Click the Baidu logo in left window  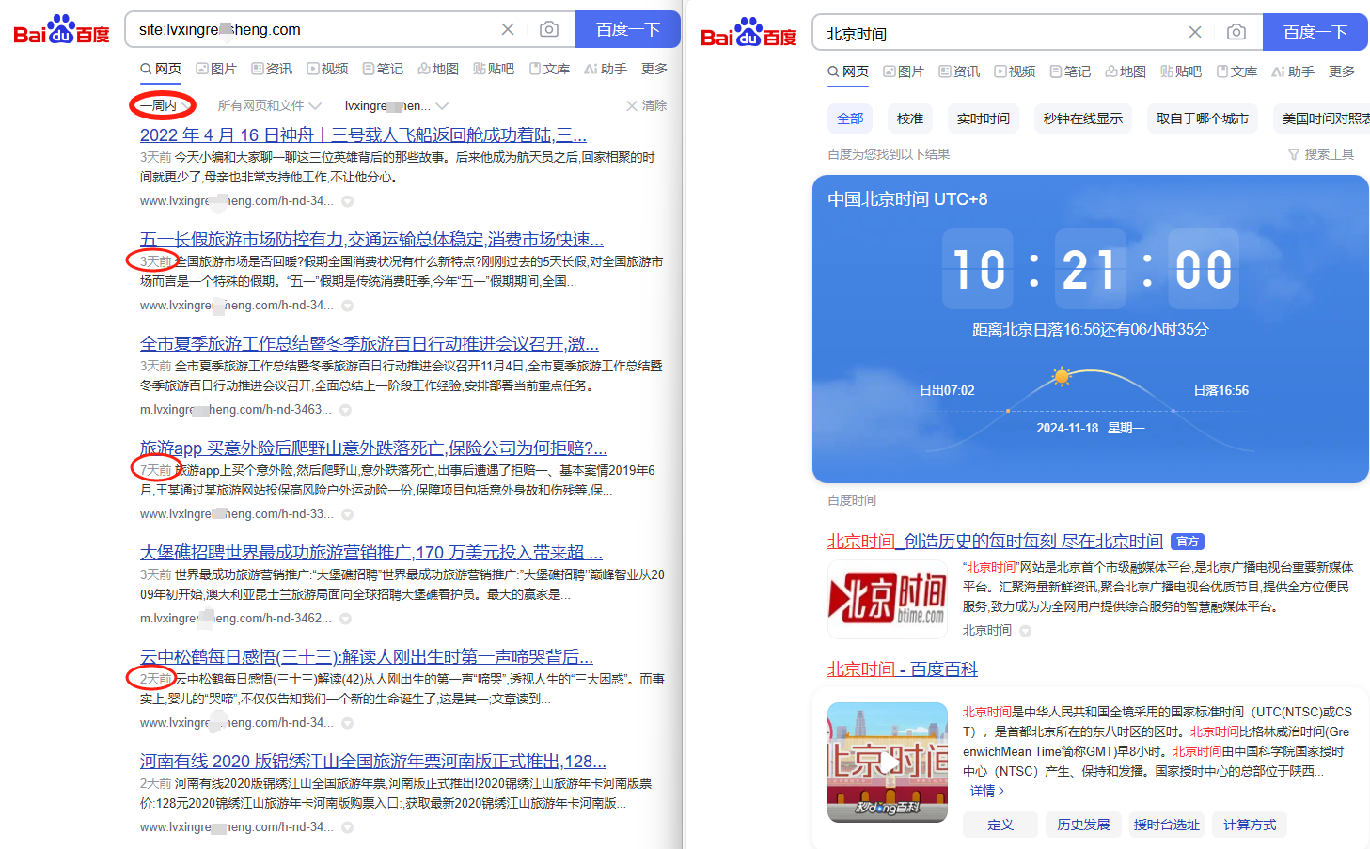[62, 29]
